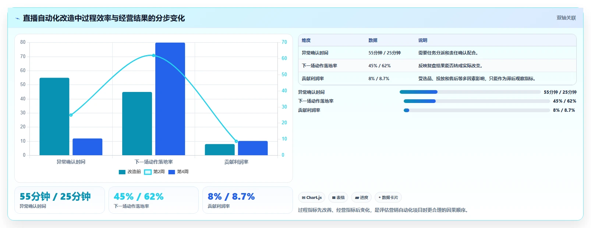
Task: Click the line peak point at 下一场动作落地率
Action: [153, 56]
